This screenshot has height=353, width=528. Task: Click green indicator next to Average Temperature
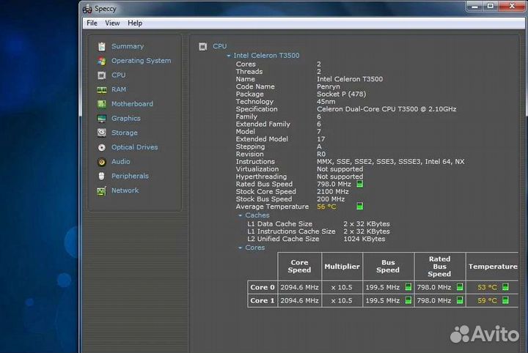tap(359, 206)
